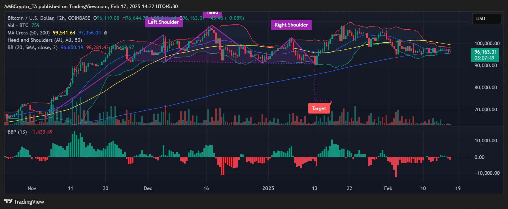
Task: Click the MA value 99,541.64
Action: (x=64, y=33)
